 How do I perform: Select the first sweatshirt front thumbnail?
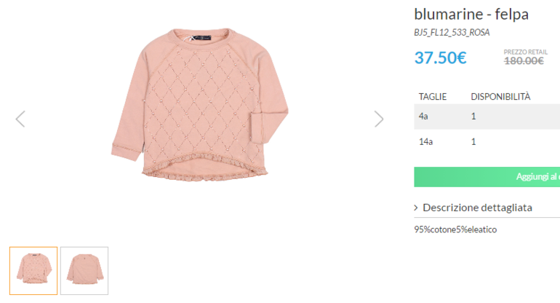click(x=33, y=270)
